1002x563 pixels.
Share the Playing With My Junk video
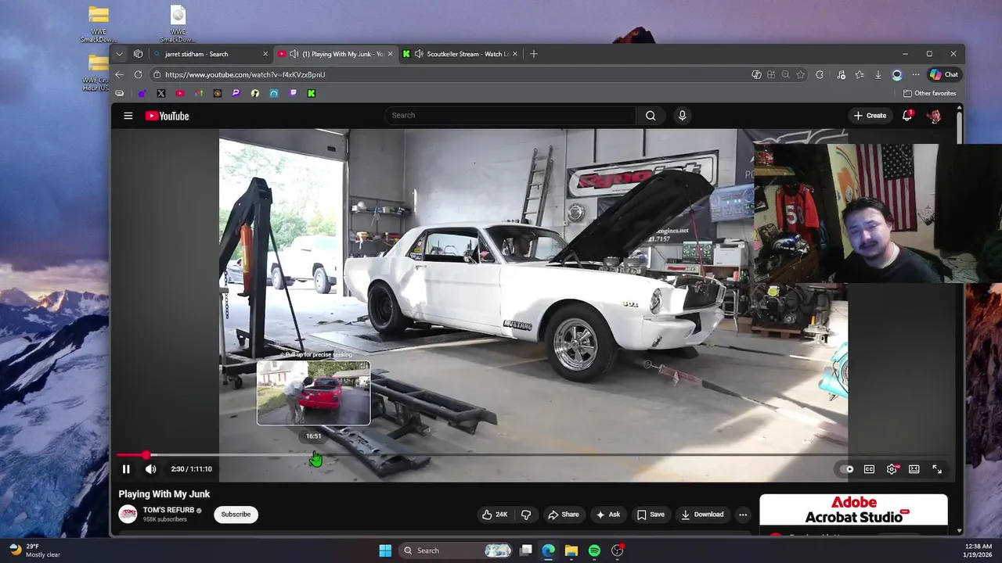pos(564,515)
